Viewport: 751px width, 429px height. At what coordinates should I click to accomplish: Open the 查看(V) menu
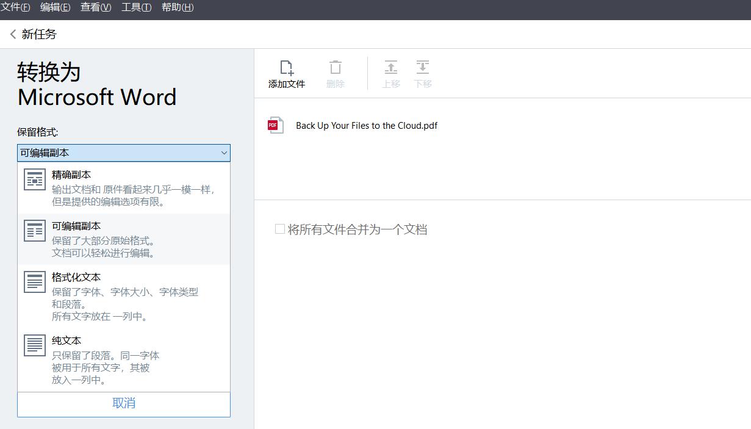coord(96,7)
